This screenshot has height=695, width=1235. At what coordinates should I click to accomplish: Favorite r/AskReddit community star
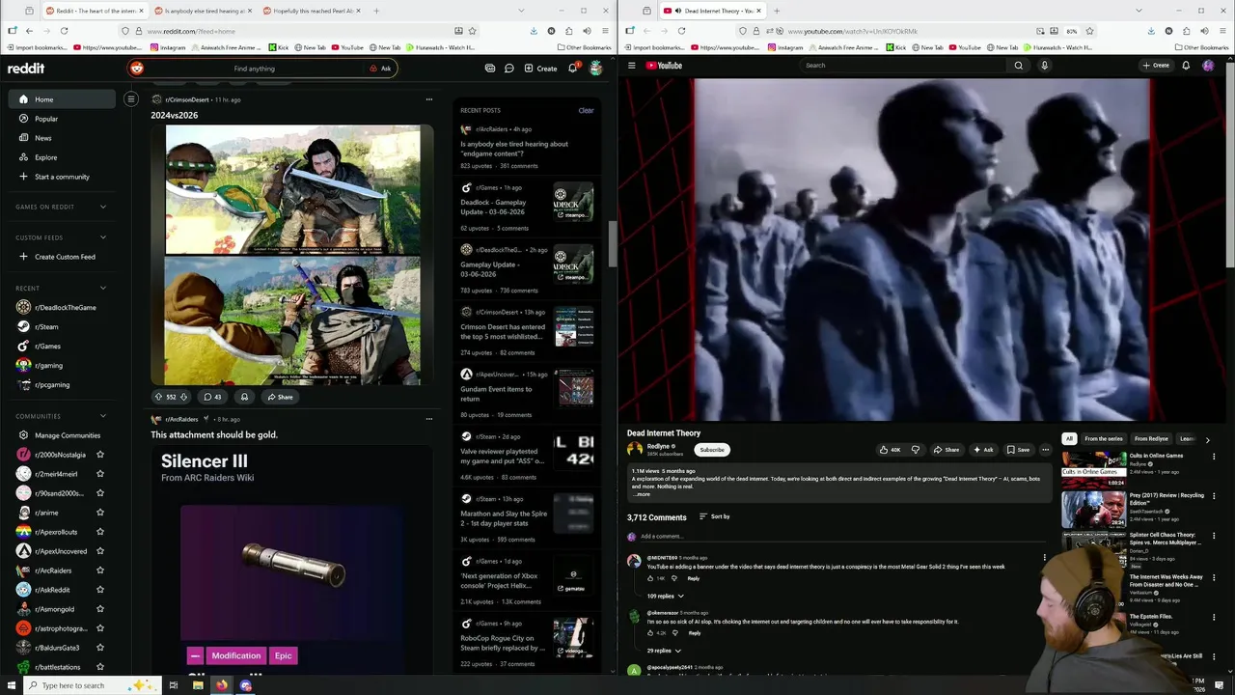pos(100,590)
